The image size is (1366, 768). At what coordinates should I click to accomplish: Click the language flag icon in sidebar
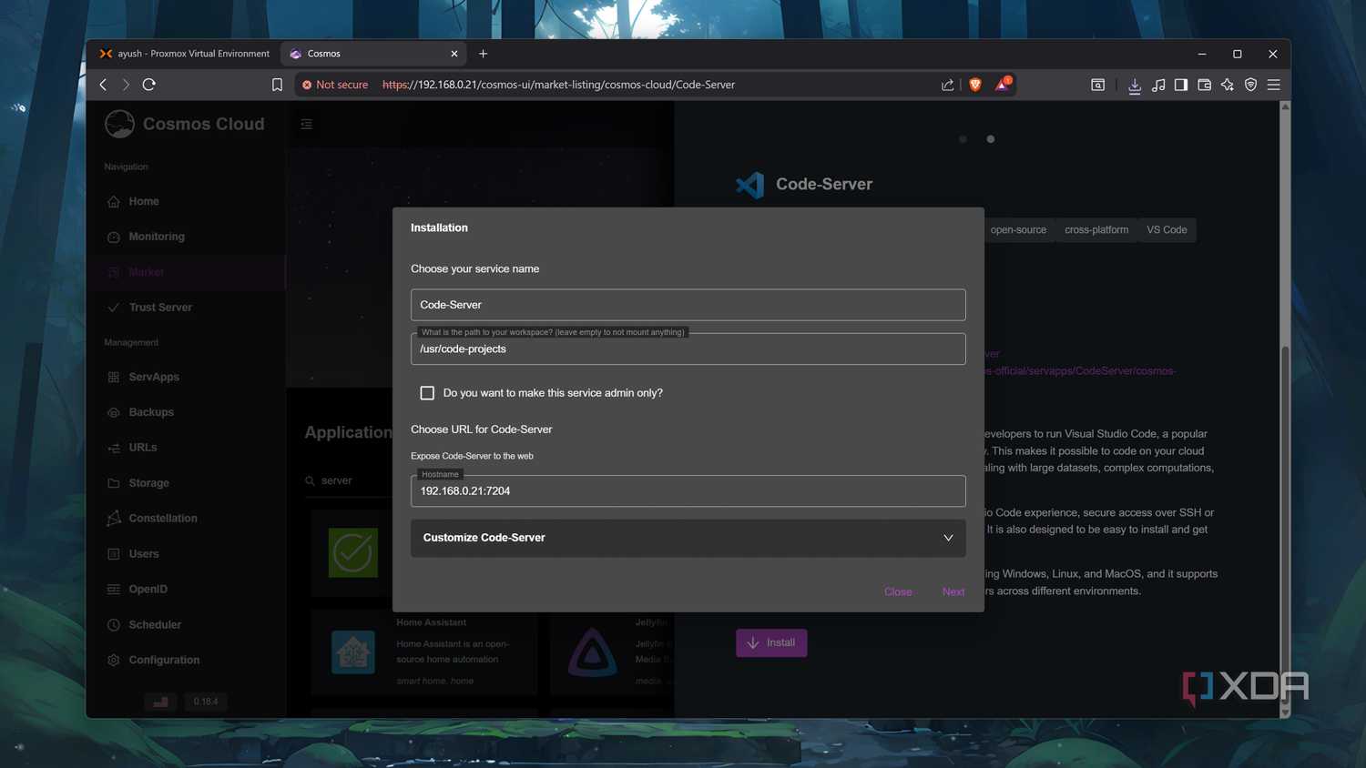(x=160, y=702)
